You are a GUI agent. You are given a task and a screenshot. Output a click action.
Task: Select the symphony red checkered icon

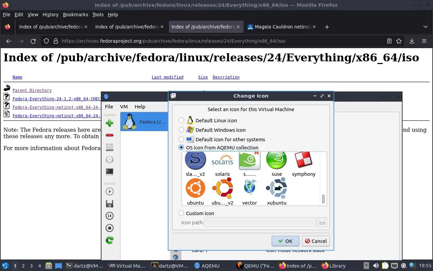(303, 164)
